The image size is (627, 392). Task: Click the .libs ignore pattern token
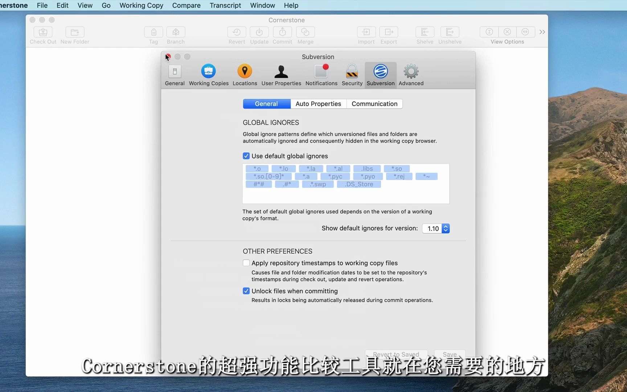[367, 169]
